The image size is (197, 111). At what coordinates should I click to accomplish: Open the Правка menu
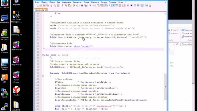(44, 2)
